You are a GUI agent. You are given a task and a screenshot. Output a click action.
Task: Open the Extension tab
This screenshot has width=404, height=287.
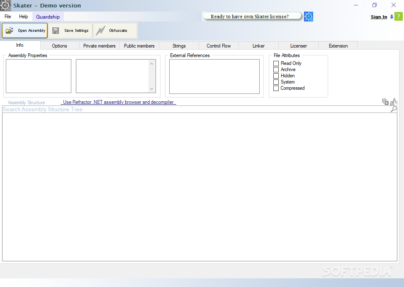[338, 46]
